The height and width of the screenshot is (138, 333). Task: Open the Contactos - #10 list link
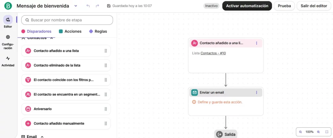coord(213,53)
